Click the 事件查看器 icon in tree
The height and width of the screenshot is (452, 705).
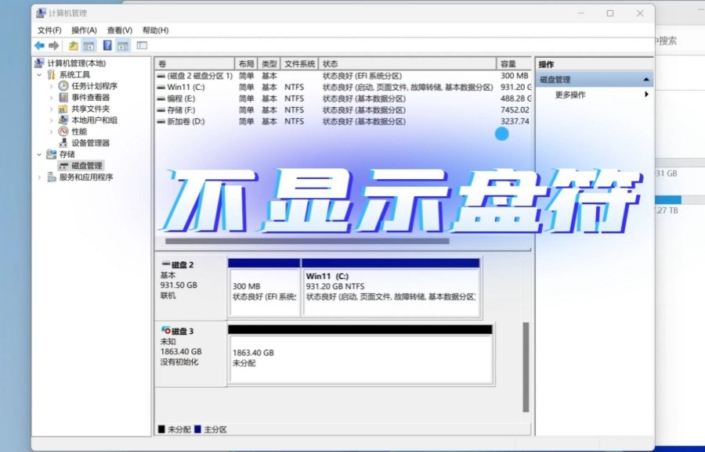point(63,98)
